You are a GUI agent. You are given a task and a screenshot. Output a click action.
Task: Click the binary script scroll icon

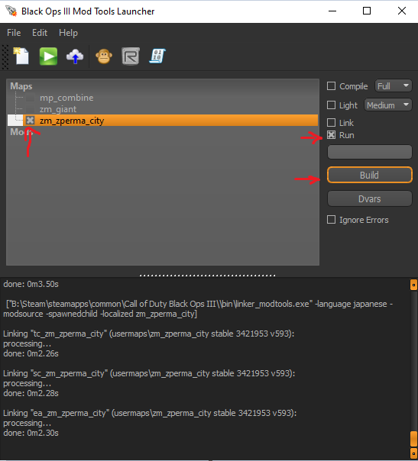(157, 56)
